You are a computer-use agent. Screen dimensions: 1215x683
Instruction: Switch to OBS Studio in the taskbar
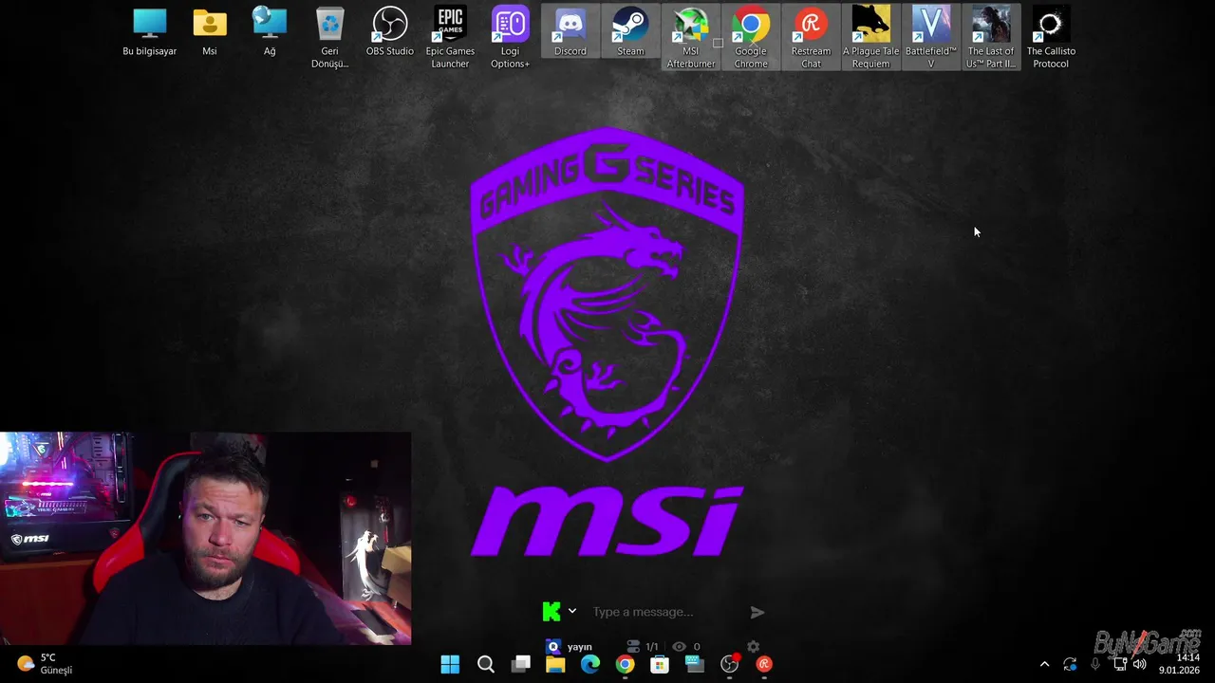[729, 664]
